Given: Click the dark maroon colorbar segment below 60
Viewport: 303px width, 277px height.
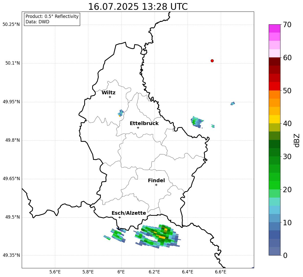Looking at the screenshot, I should tap(274, 61).
